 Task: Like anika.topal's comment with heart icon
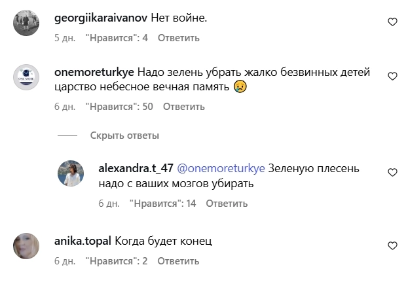pos(392,246)
